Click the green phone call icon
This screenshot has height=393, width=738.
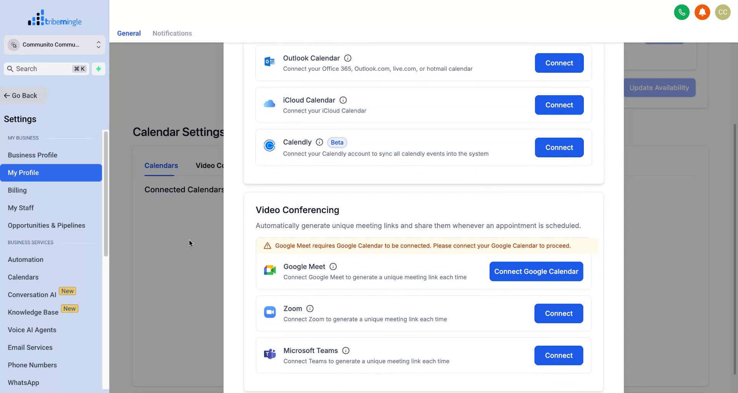(x=681, y=12)
